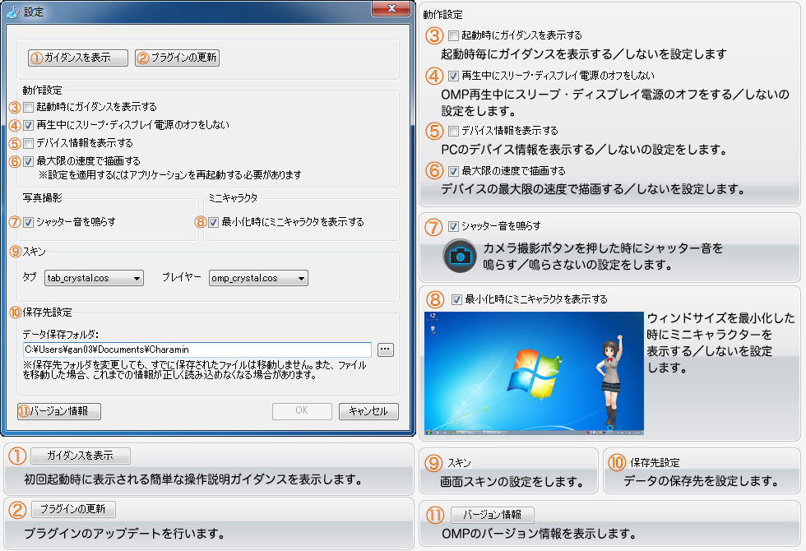Open the タブ skin dropdown tab_crystal.cos
806x551 pixels.
(x=94, y=278)
